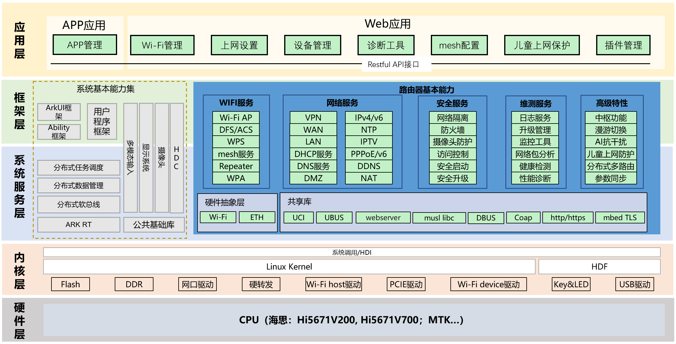
Task: Select the vertical 多模态输入 column
Action: (x=130, y=158)
